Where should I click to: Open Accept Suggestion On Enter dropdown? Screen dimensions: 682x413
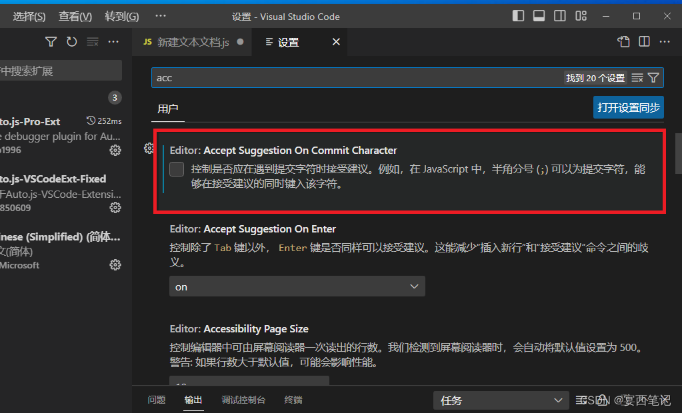(297, 286)
